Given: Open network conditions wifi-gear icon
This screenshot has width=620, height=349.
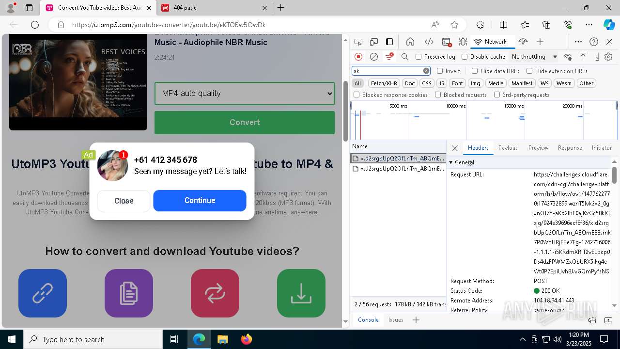Looking at the screenshot, I should click(568, 57).
